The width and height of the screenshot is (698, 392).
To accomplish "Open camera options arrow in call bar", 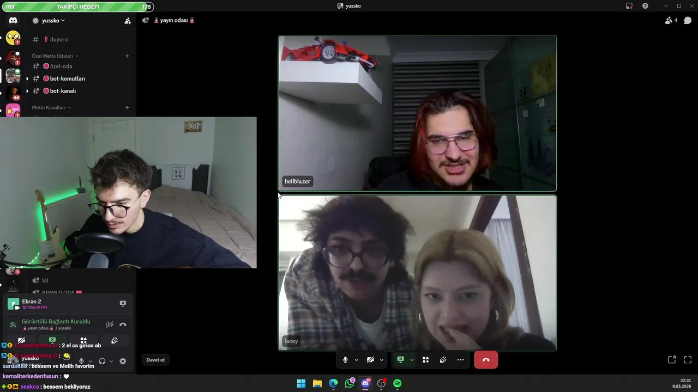I will [382, 360].
